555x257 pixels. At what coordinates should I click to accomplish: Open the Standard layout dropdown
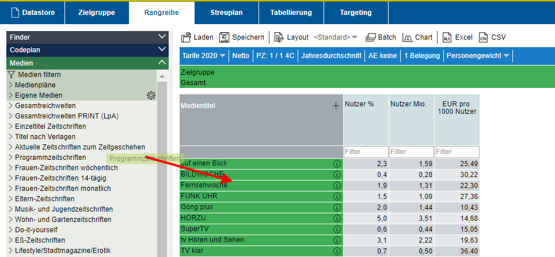335,37
